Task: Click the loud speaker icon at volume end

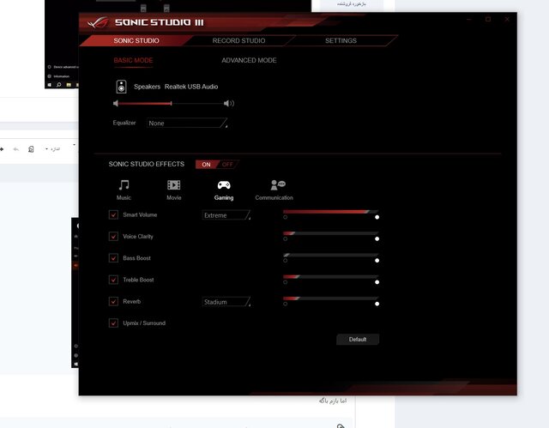Action: (x=228, y=104)
